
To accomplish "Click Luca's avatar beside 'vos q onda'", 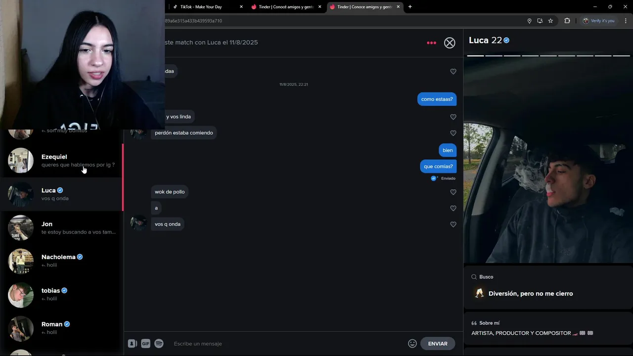I will click(138, 222).
